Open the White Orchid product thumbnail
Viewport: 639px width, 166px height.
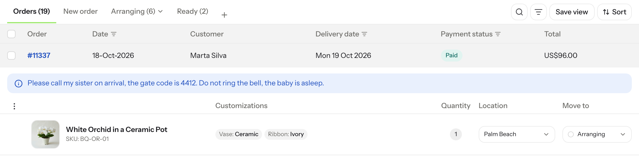coord(45,134)
